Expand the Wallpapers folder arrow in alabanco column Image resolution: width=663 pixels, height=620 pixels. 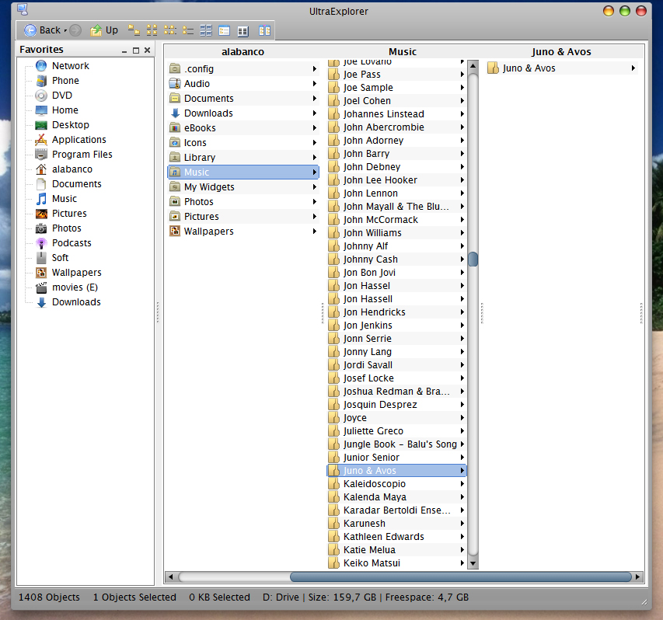314,232
